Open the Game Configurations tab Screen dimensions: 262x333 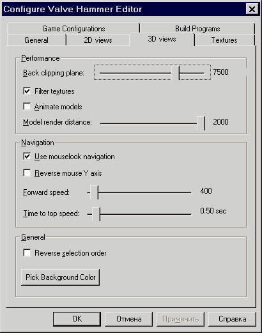[73, 29]
